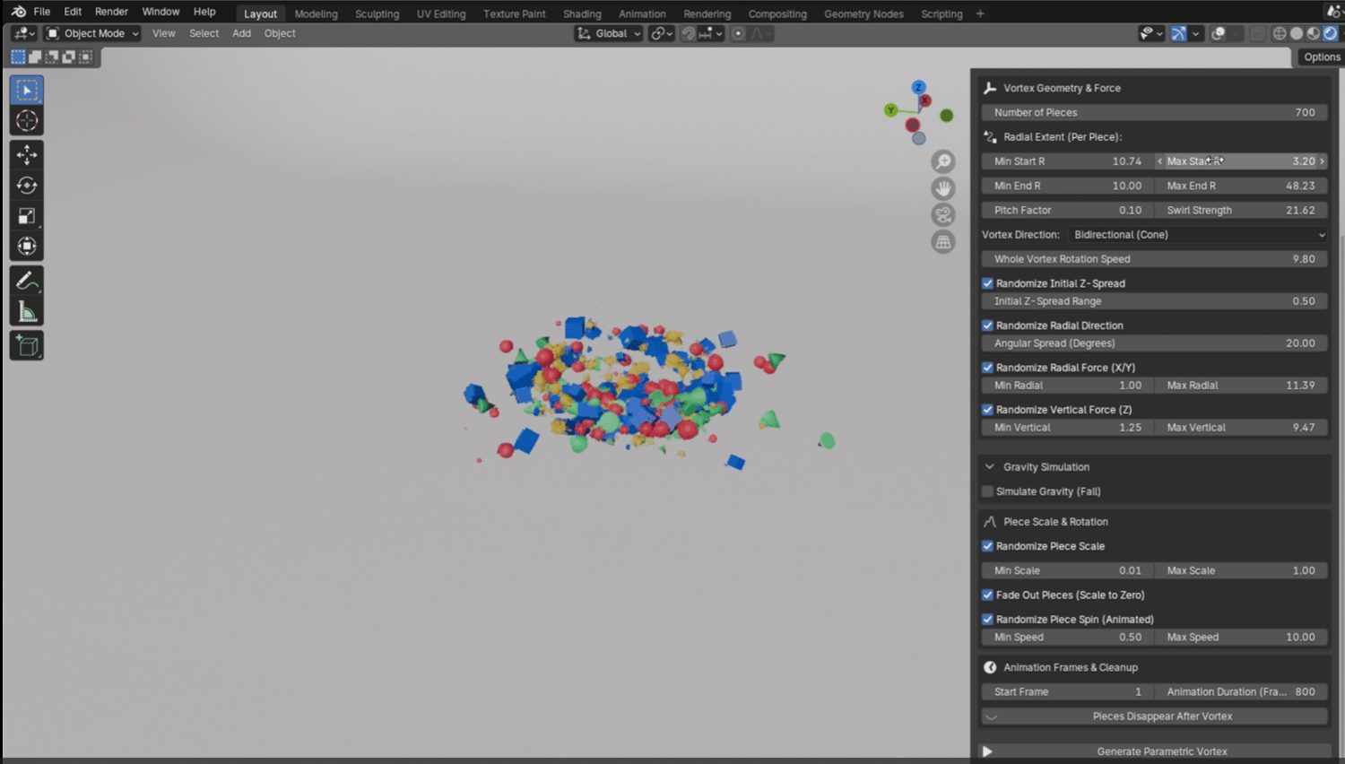Uncheck Randomize Vertical Force (Z)
This screenshot has width=1345, height=764.
987,410
